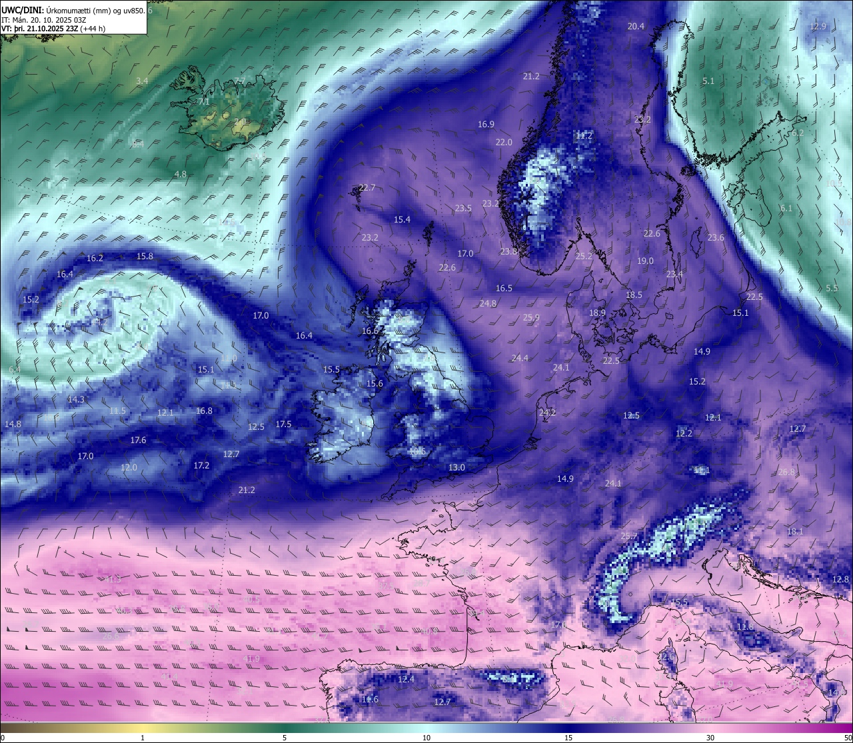Click the 12.9 value in the top-right corner
Viewport: 853px width, 743px height.
(x=818, y=26)
